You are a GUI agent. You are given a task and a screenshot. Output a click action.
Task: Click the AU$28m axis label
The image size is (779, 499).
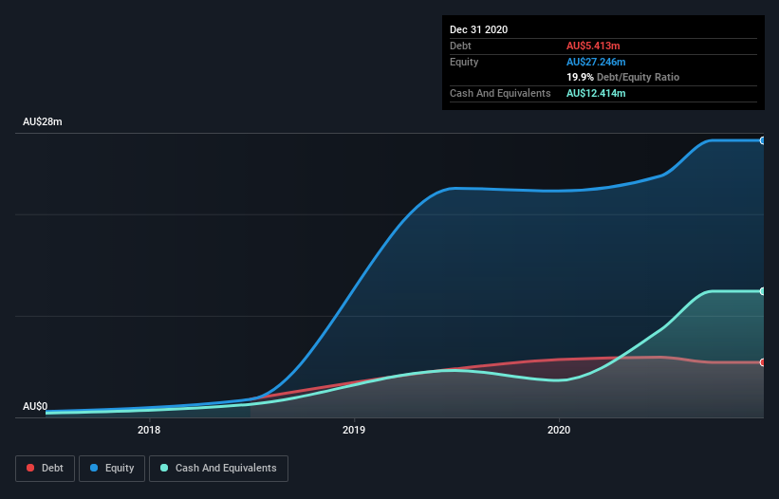[x=43, y=121]
